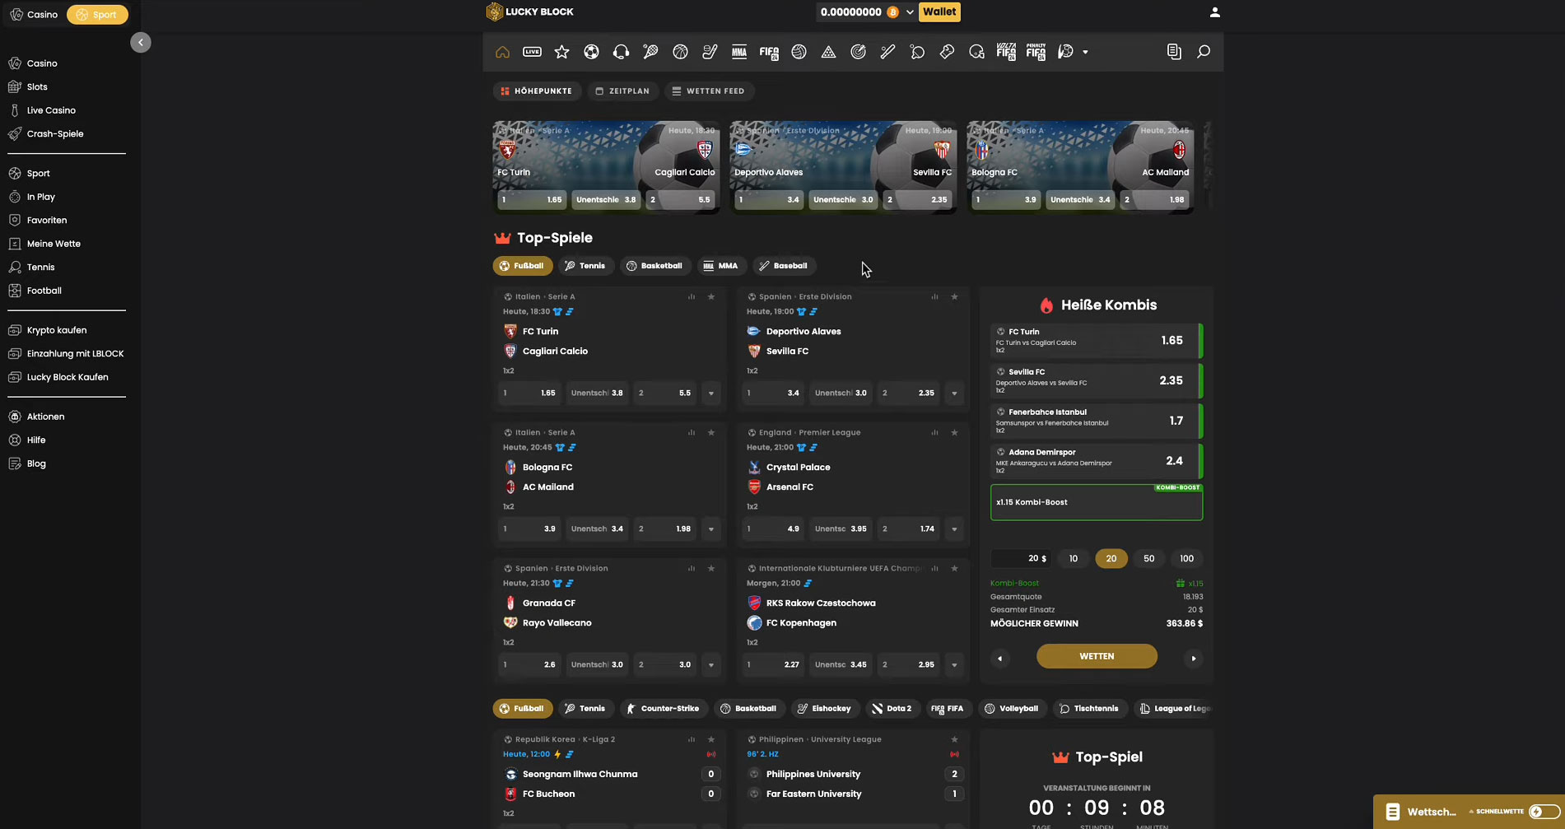Open the LIVE betting icon
Screen dimensions: 1565x829
tap(532, 52)
